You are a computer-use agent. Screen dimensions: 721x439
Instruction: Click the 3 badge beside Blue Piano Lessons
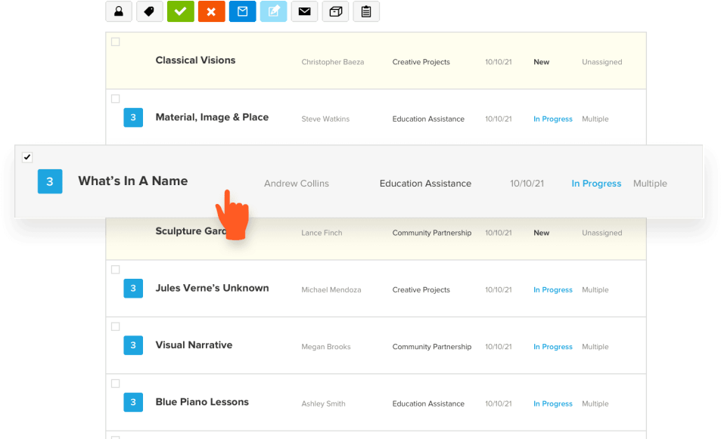[x=133, y=402]
